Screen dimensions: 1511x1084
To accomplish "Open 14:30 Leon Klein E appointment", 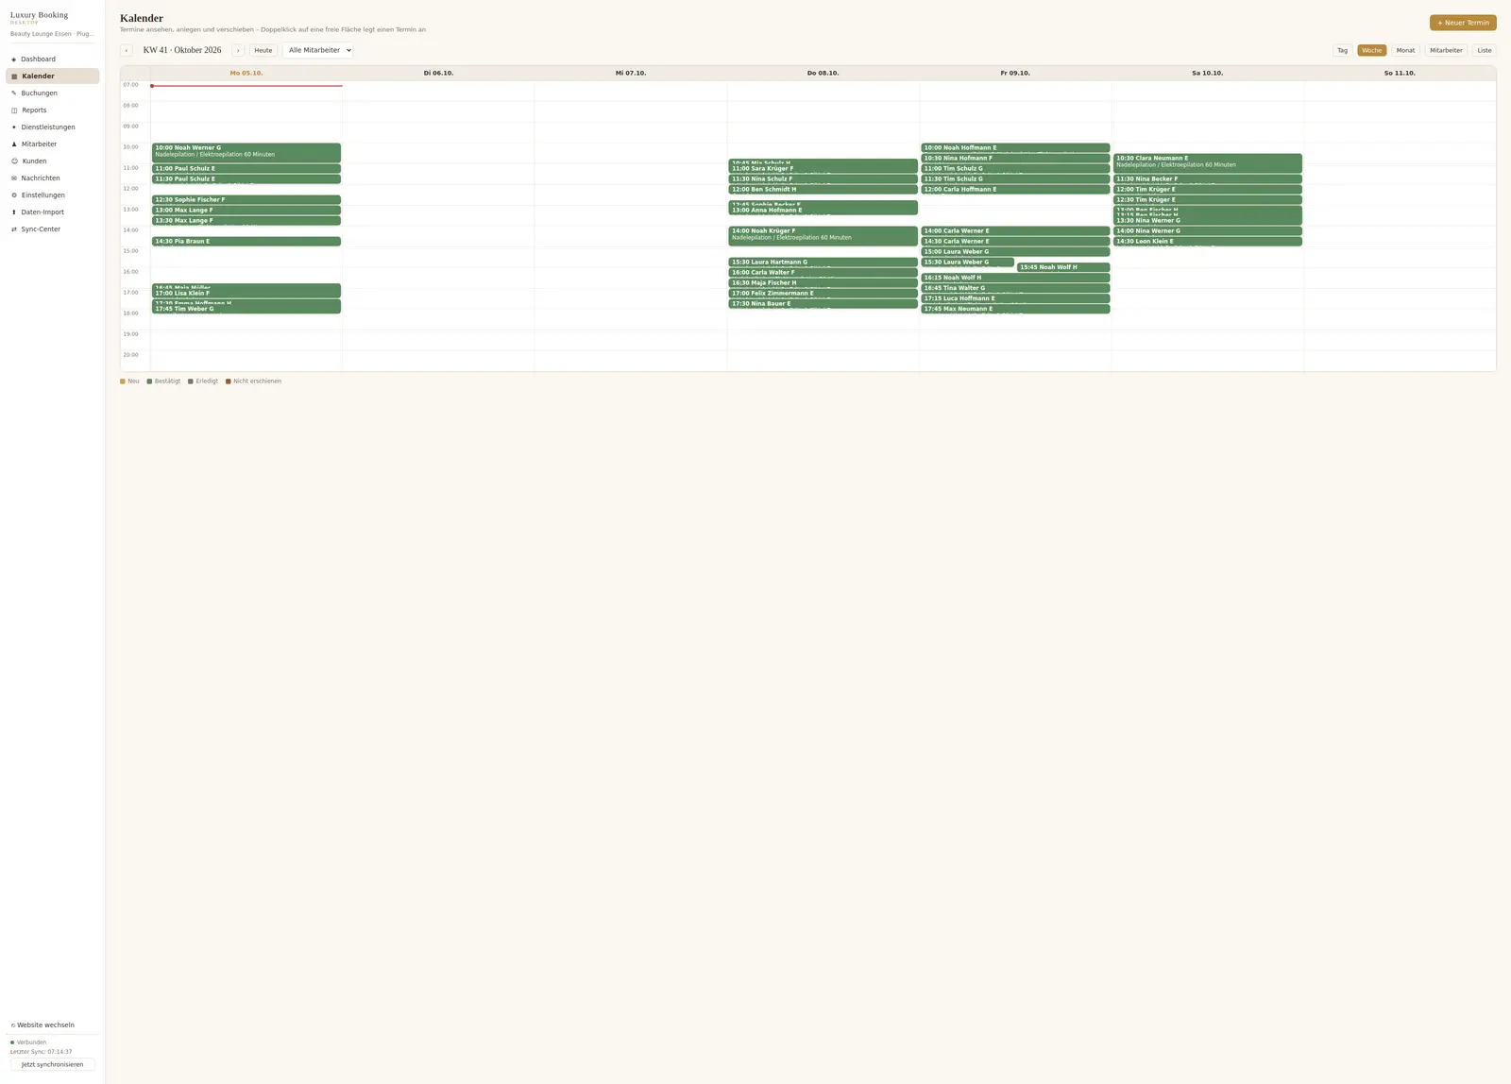I will pyautogui.click(x=1208, y=242).
